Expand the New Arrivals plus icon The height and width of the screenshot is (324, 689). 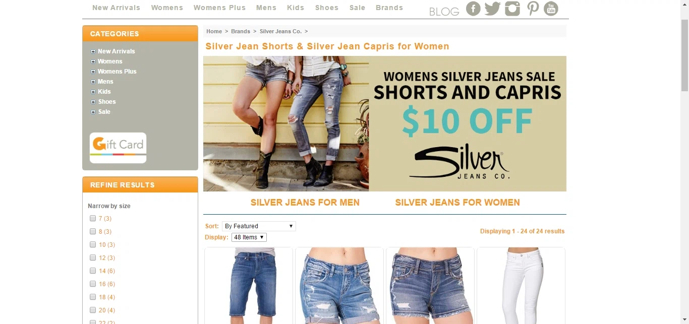coord(93,51)
